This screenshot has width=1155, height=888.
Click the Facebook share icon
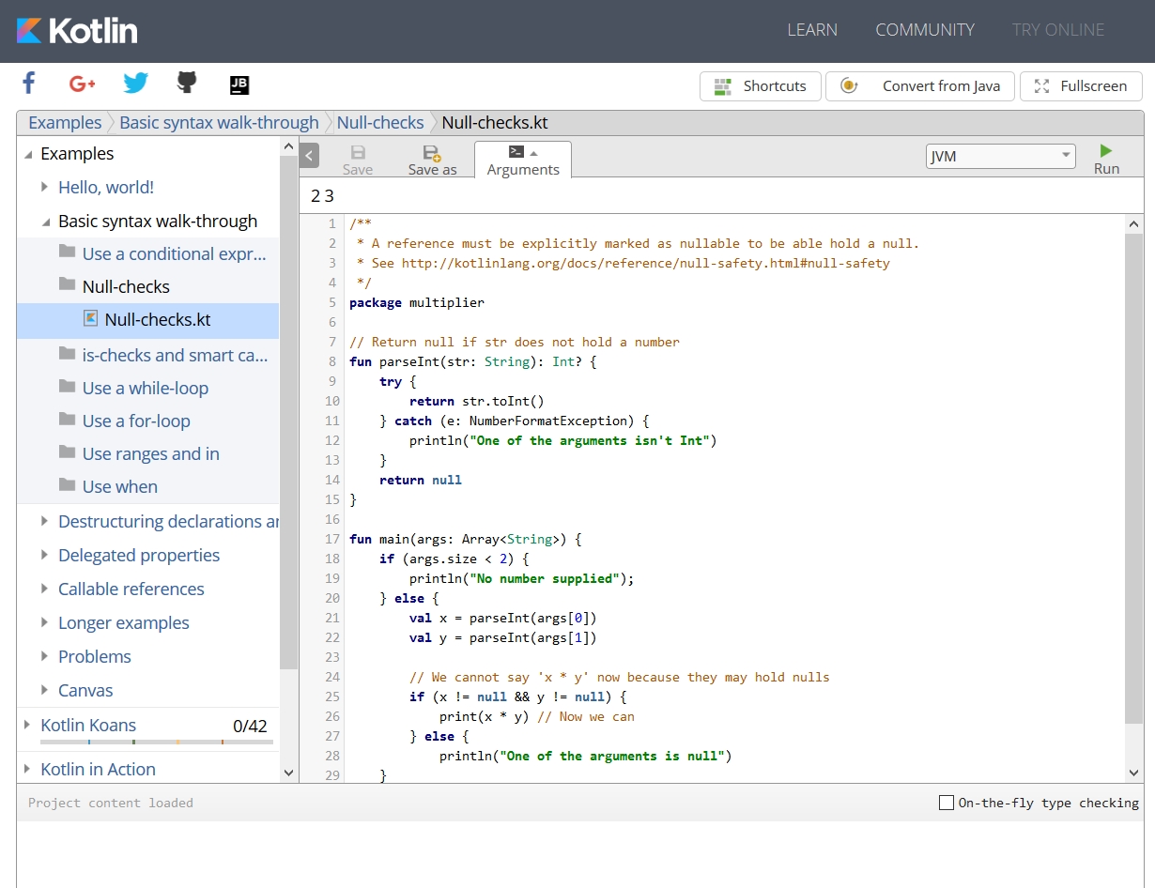(29, 84)
